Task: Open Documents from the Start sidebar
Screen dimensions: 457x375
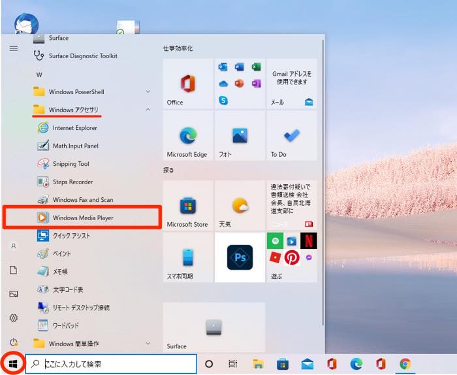Action: click(14, 270)
